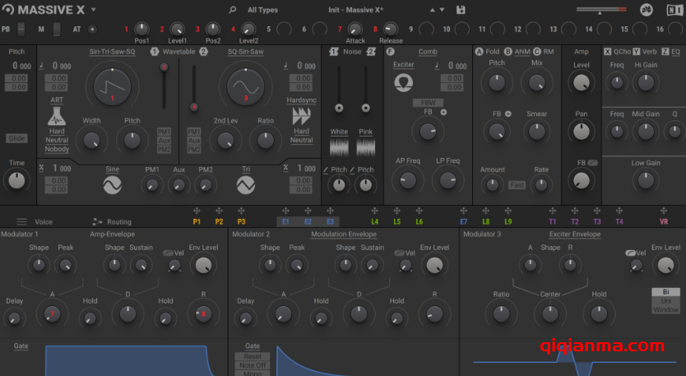Open the All Types filter dropdown
This screenshot has width=686, height=376.
point(262,10)
